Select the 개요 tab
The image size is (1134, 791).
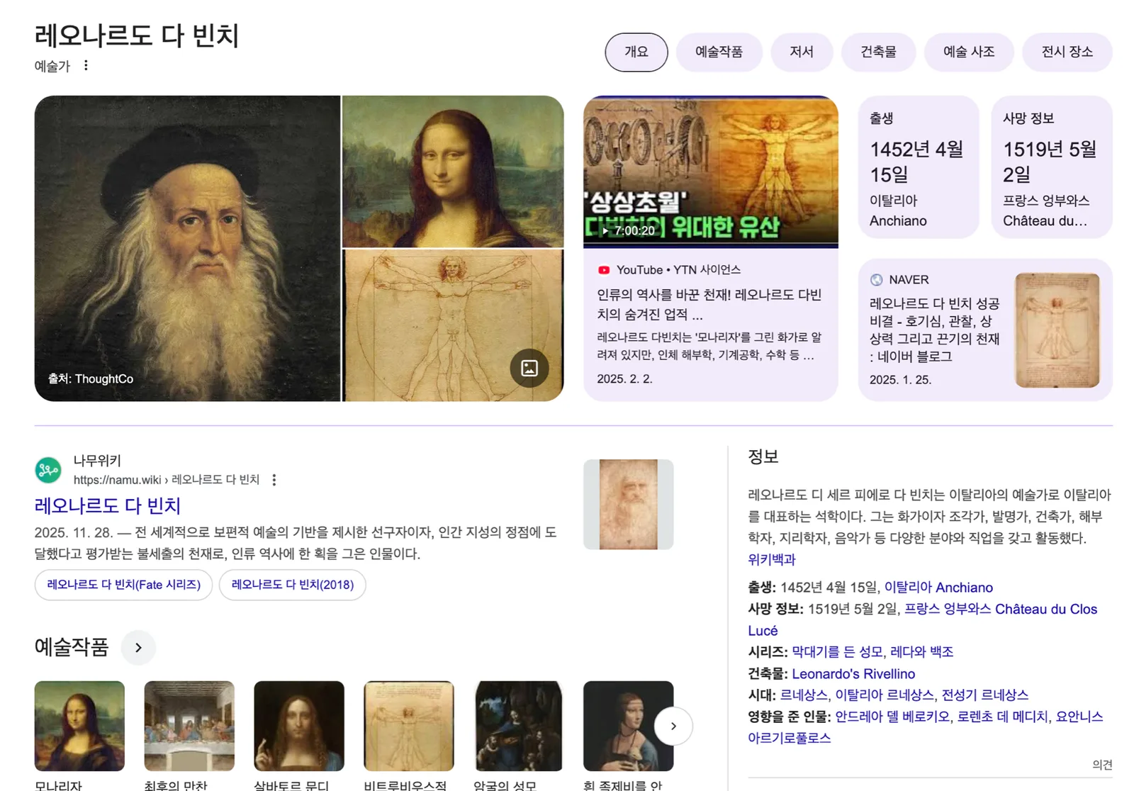(636, 52)
